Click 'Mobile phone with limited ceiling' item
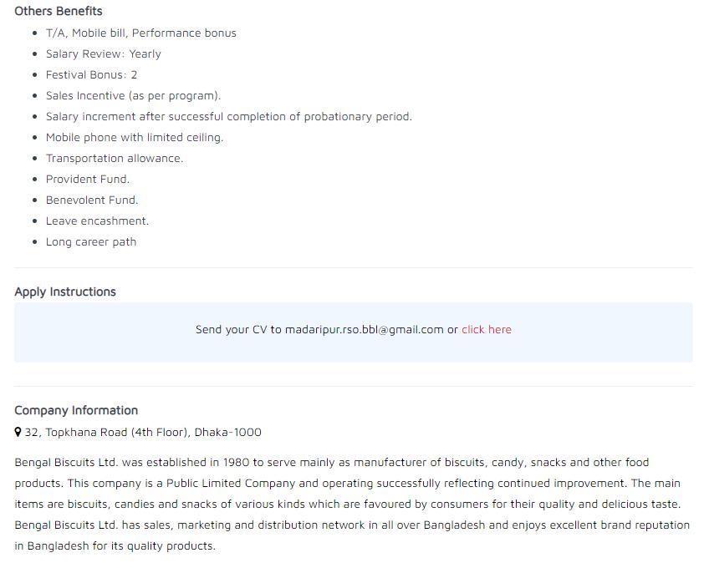Screen dimensions: 704x568 [x=135, y=137]
